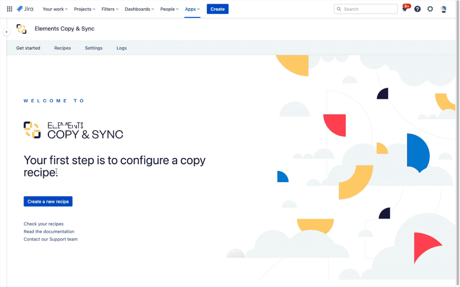The width and height of the screenshot is (460, 287).
Task: Click the vertical page scrollbar
Action: [458, 143]
